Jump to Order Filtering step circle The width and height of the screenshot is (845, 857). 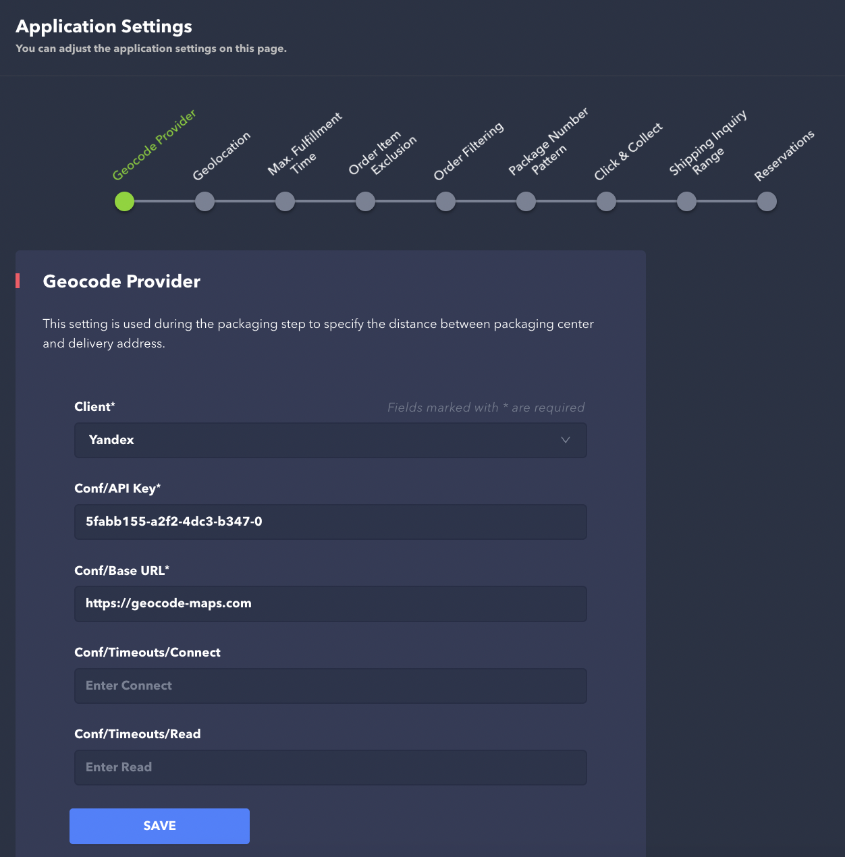(x=445, y=201)
